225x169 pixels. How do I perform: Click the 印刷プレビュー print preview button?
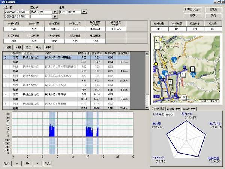[x=192, y=9]
